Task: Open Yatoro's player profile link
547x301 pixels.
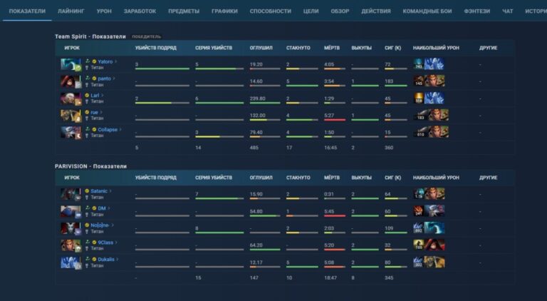Action: (105, 61)
